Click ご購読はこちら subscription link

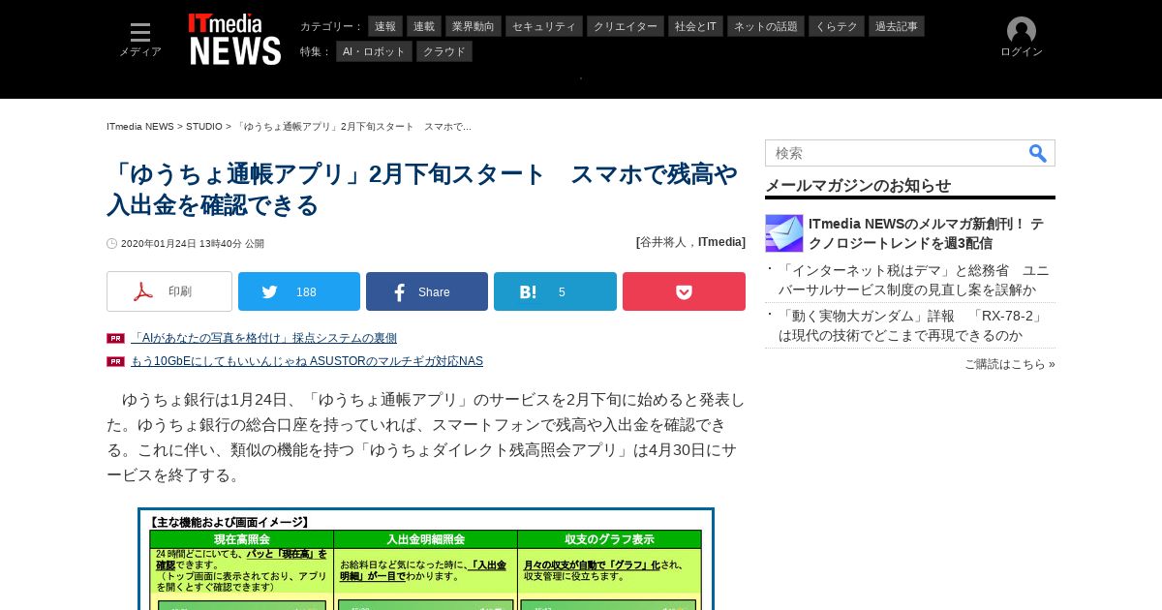click(1010, 364)
